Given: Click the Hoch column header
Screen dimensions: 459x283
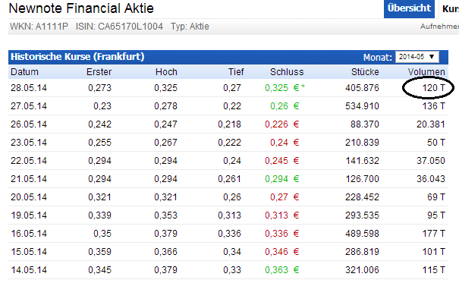Looking at the screenshot, I should pyautogui.click(x=166, y=72).
